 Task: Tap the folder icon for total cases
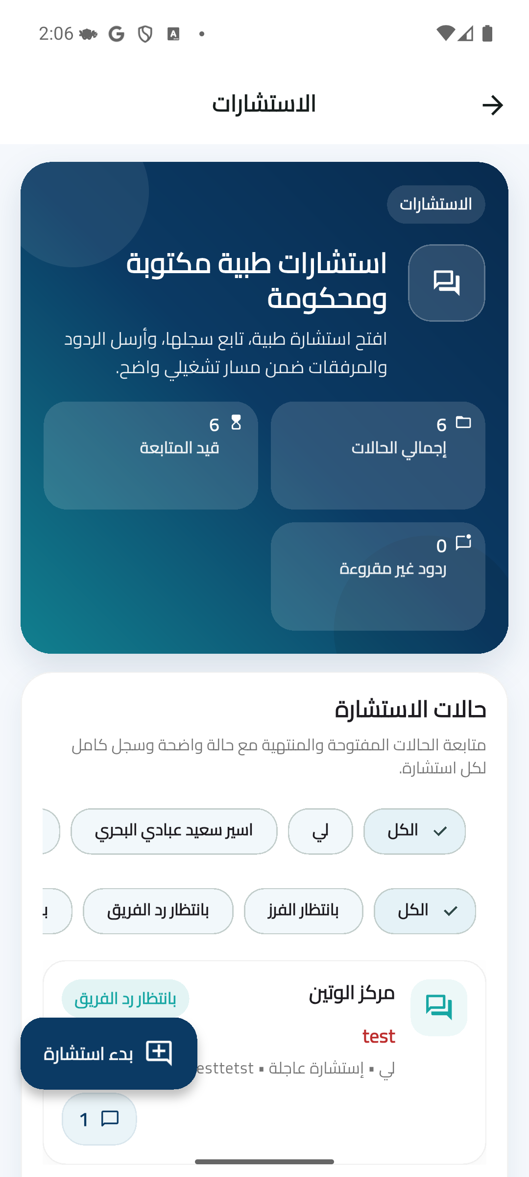point(463,422)
